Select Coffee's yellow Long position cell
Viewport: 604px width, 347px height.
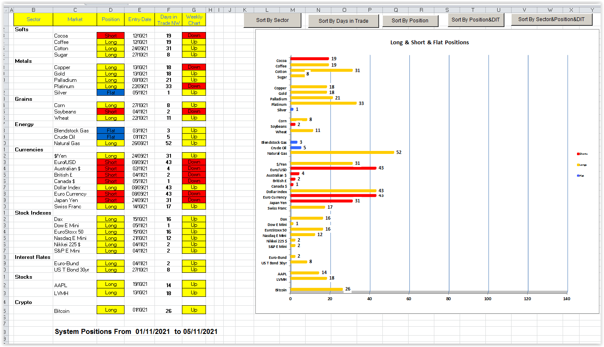pos(111,42)
